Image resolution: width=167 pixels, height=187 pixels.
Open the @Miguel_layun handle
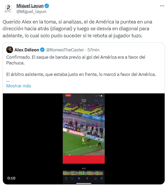(x=31, y=11)
